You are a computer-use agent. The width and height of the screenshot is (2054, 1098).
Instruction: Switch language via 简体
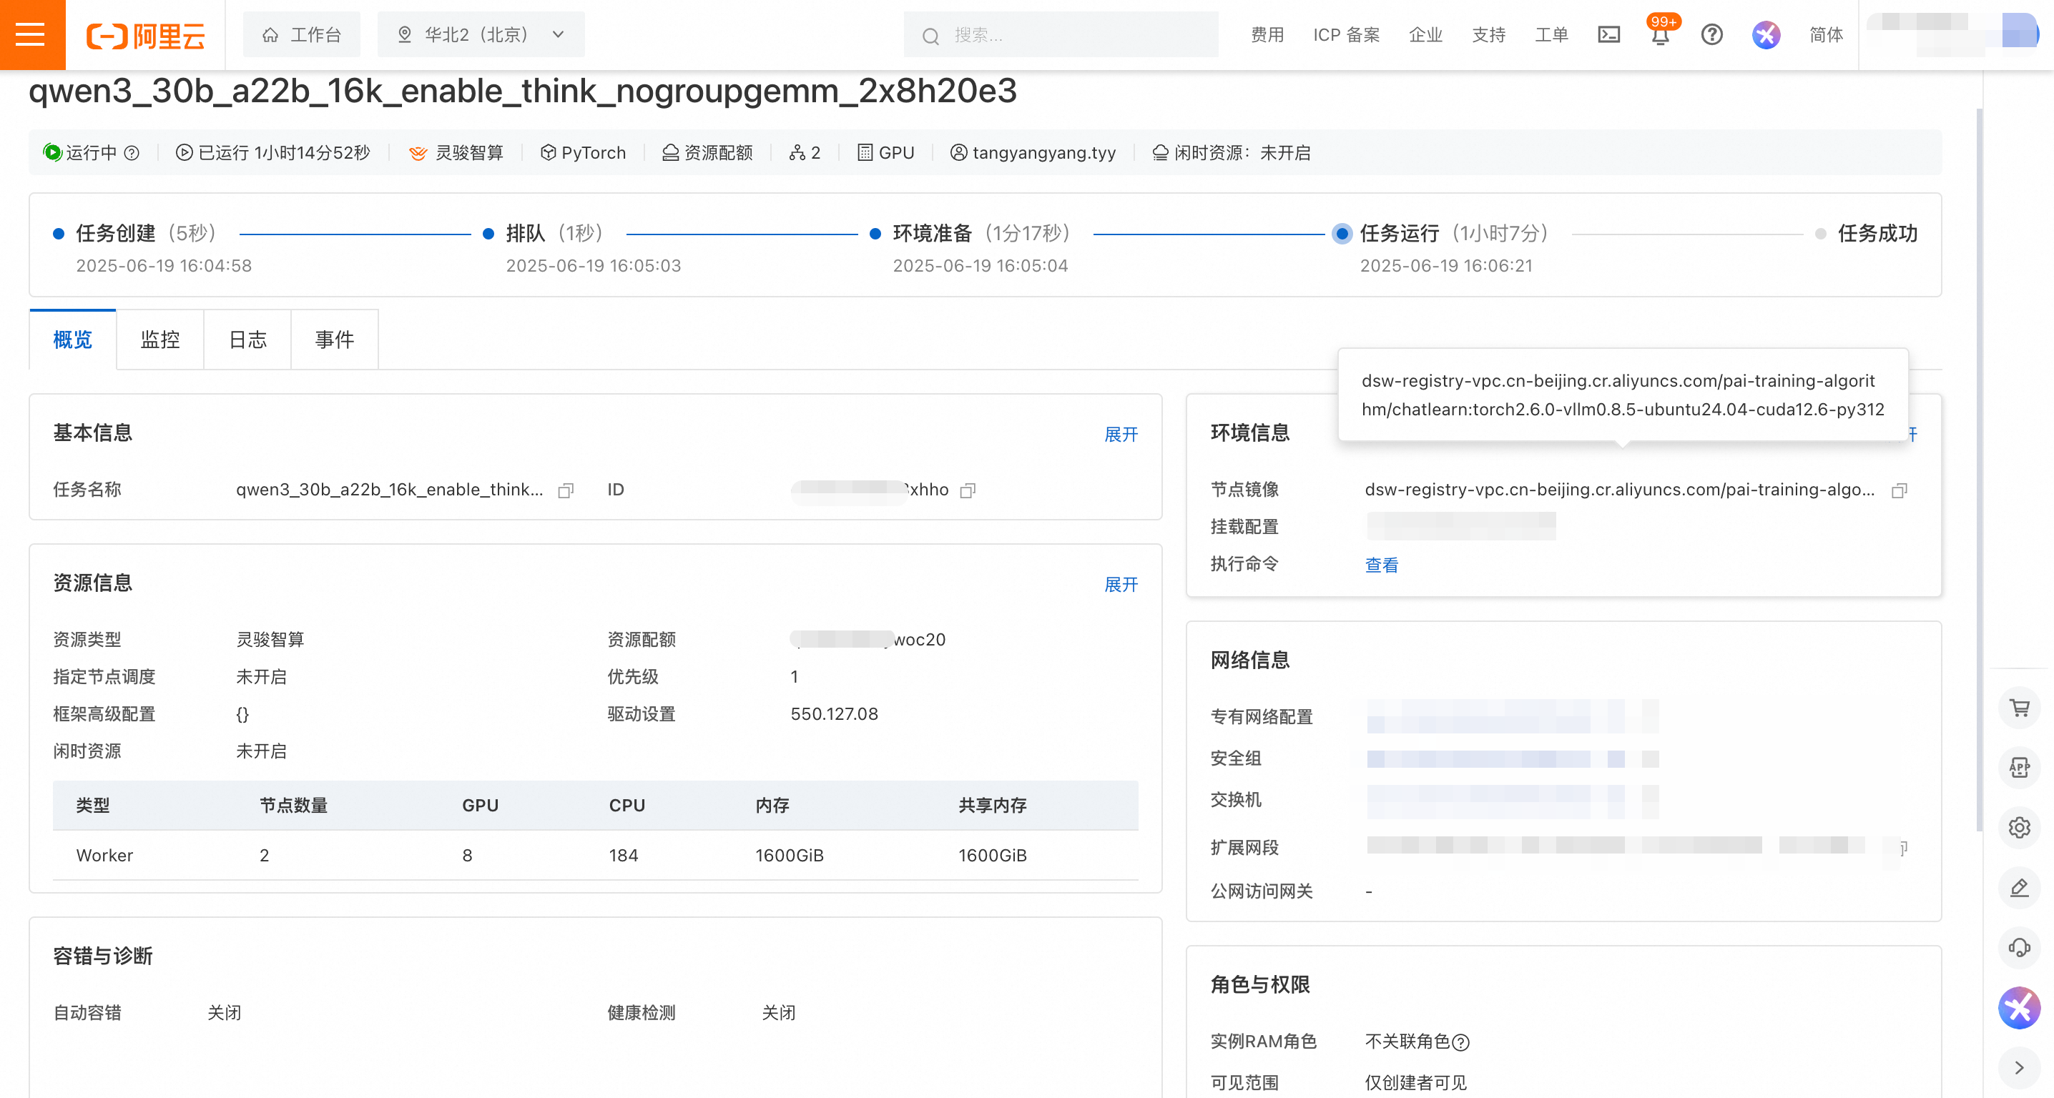pyautogui.click(x=1825, y=34)
